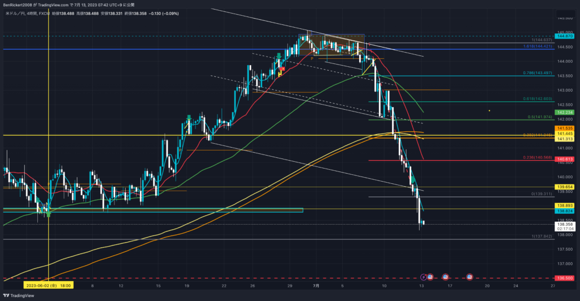Click the 137.000 price scale value
580x301 pixels.
click(565, 264)
